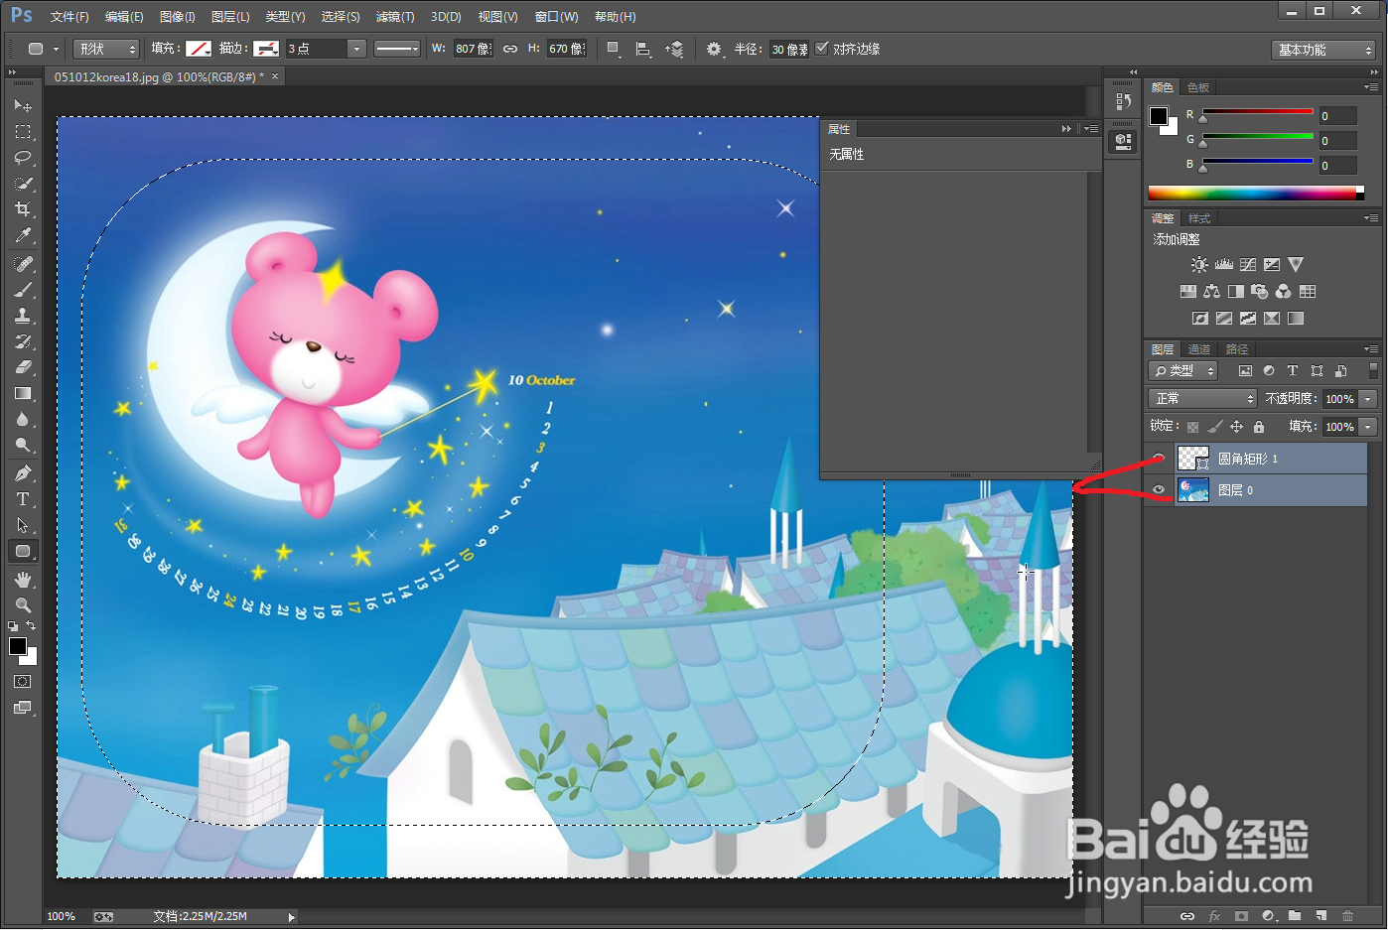Select the Hand tool
Image resolution: width=1388 pixels, height=930 pixels.
point(23,580)
